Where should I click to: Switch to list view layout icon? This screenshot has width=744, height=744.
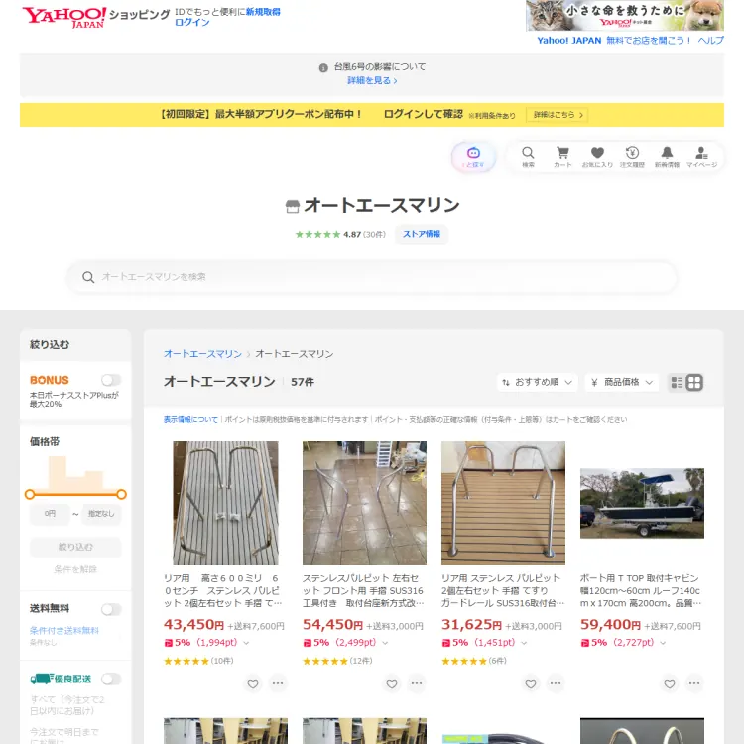(678, 383)
